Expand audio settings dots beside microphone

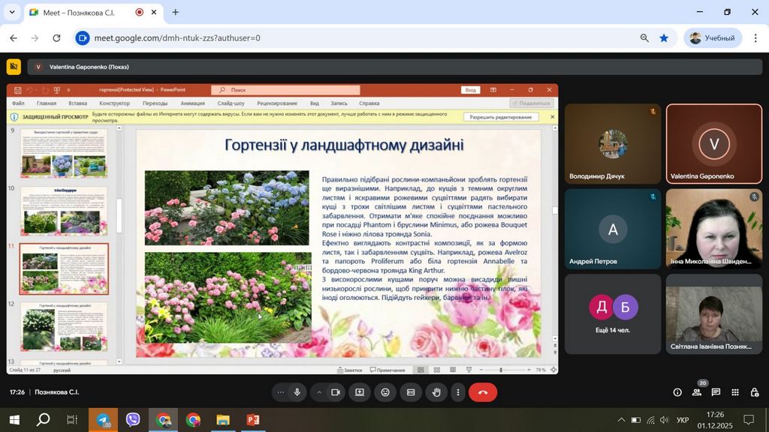pyautogui.click(x=281, y=392)
